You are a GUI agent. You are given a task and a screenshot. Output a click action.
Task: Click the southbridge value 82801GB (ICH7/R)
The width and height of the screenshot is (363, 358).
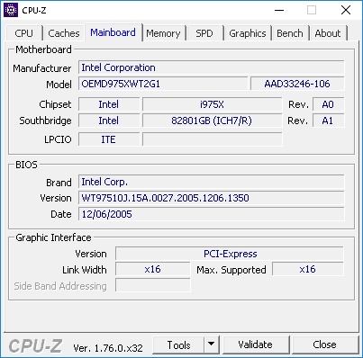213,121
